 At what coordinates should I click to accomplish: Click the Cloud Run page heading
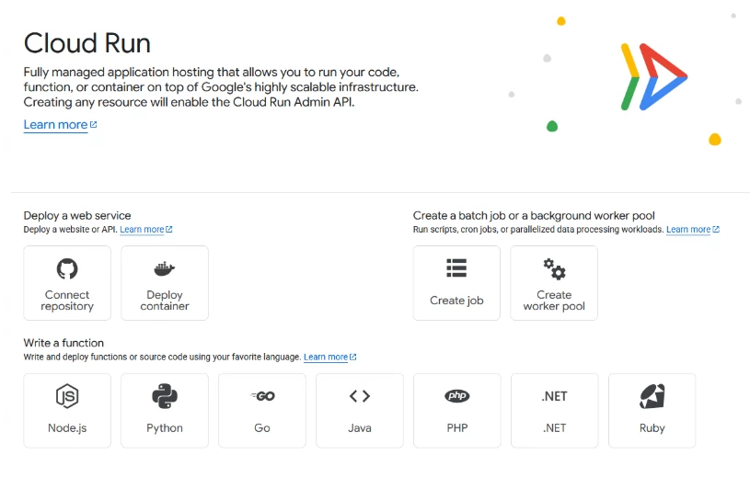click(x=87, y=43)
